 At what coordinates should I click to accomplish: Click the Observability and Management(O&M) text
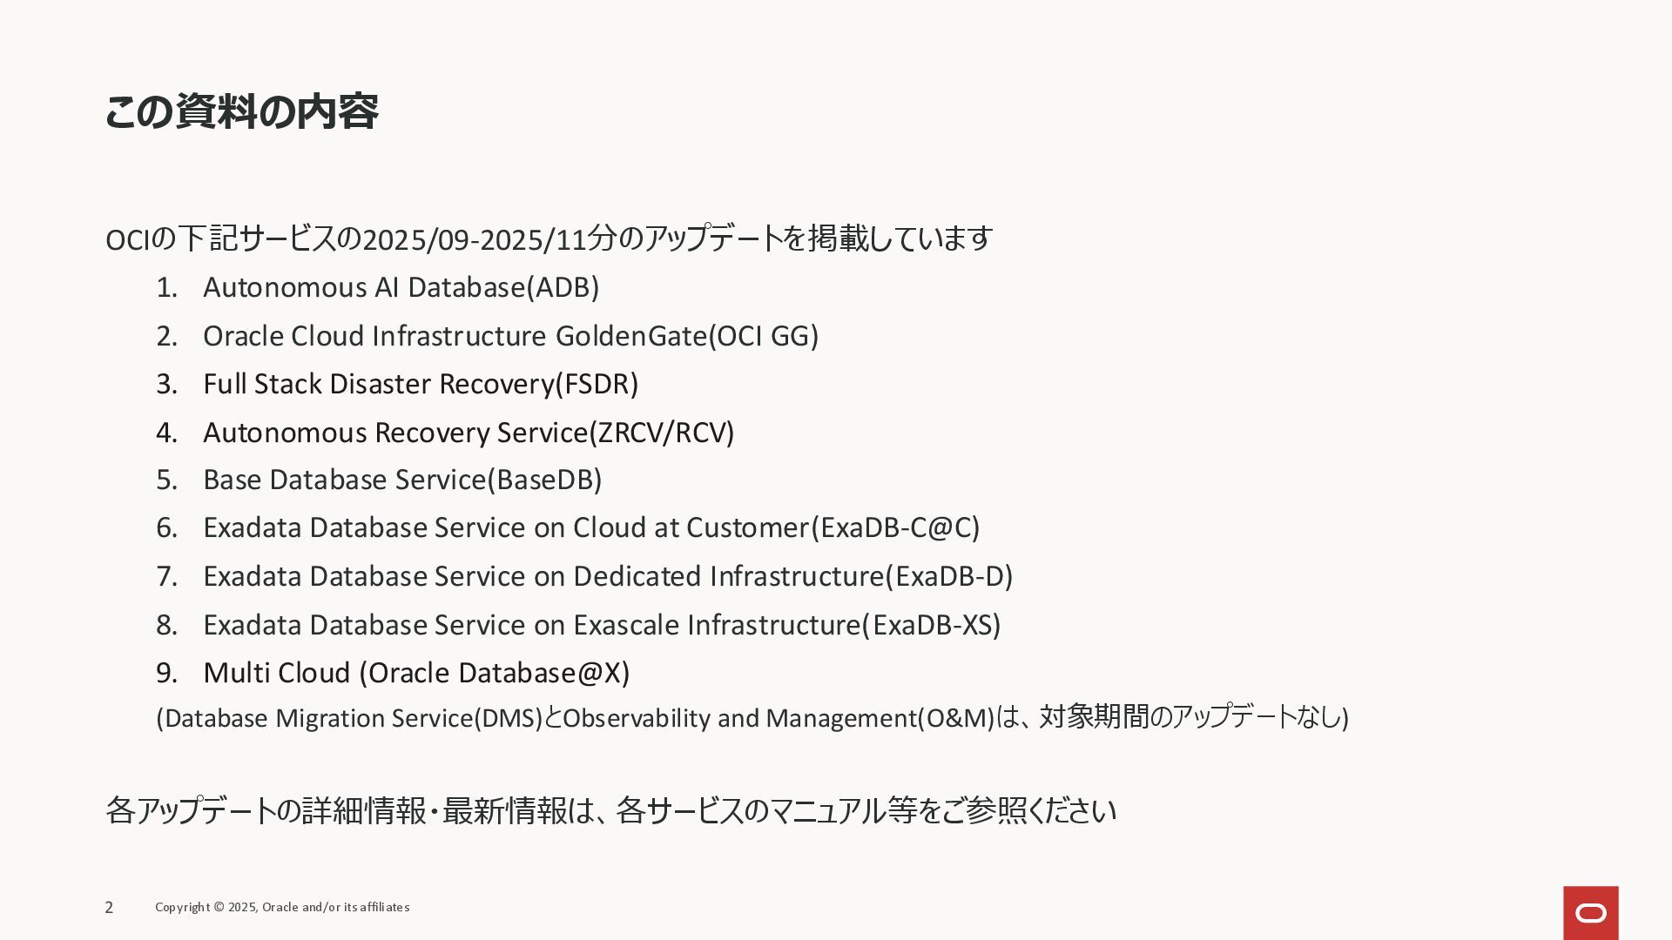[x=778, y=718]
